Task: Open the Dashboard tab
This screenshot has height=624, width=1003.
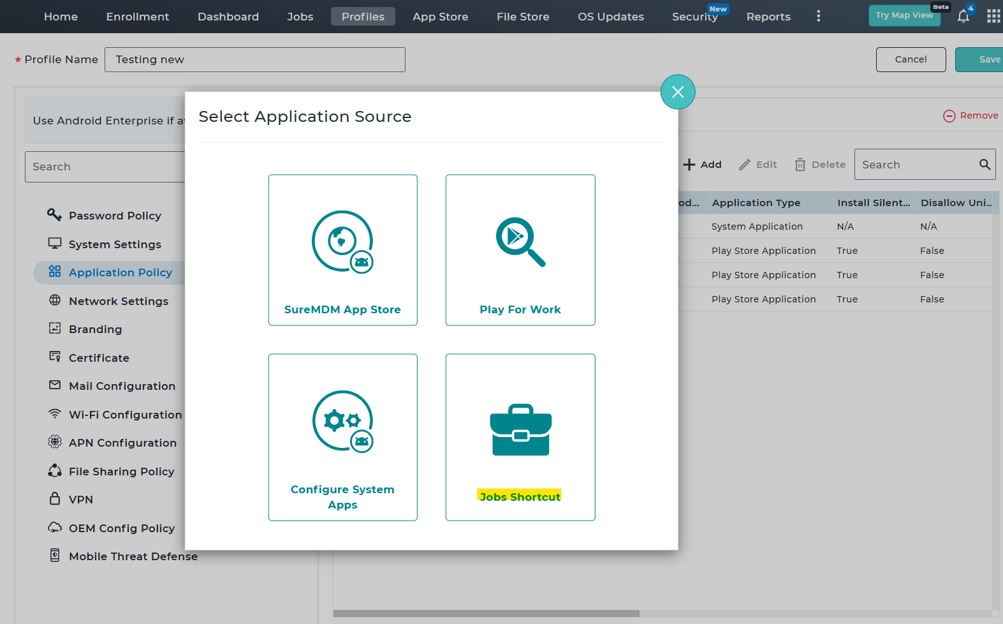Action: click(228, 17)
